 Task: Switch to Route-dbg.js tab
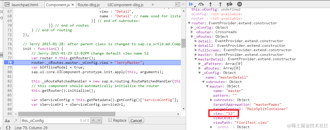89,5
